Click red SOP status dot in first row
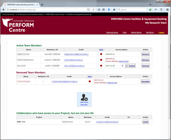The image size is (171, 140). coord(101,54)
